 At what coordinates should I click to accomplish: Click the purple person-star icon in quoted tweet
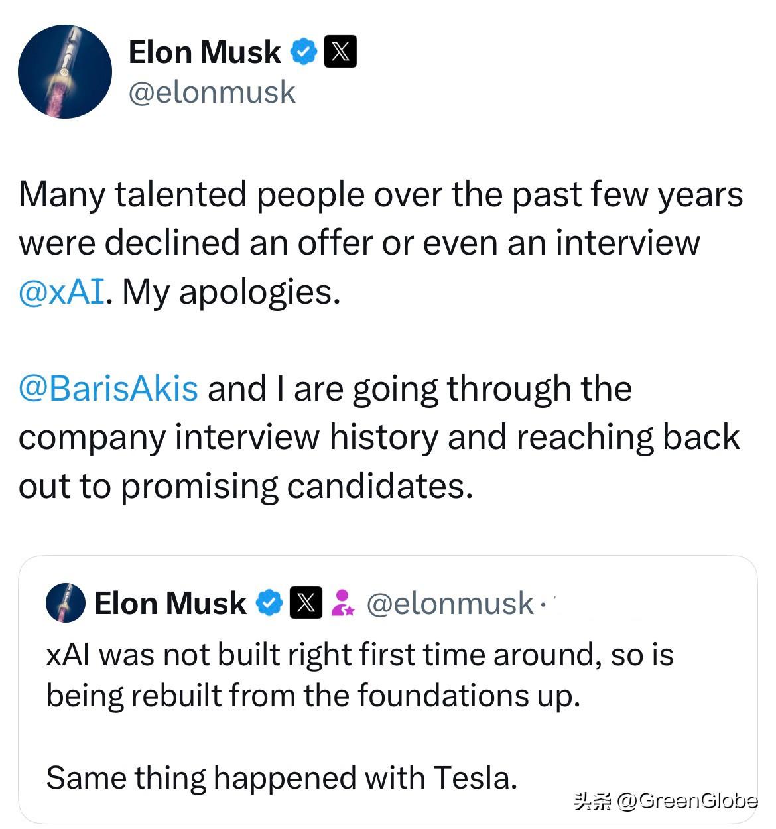click(x=342, y=603)
